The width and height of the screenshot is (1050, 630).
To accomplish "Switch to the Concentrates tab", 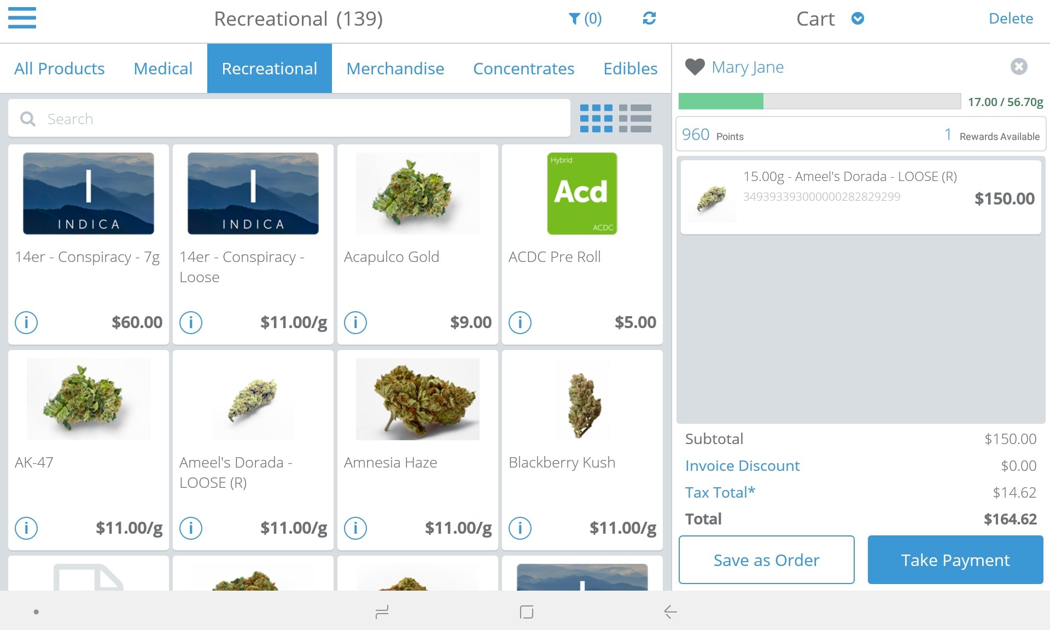I will (523, 68).
